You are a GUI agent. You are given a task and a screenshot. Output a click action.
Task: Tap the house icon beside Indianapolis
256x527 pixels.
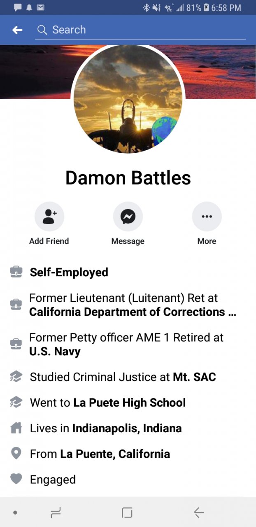pyautogui.click(x=16, y=428)
